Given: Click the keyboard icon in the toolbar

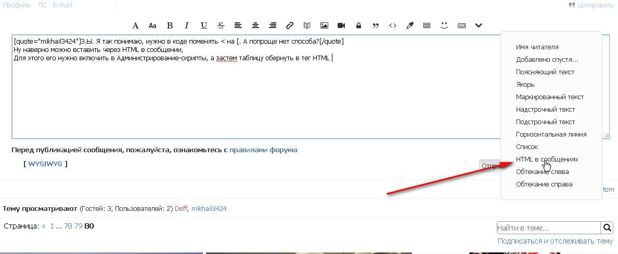Looking at the screenshot, I should pyautogui.click(x=461, y=25).
